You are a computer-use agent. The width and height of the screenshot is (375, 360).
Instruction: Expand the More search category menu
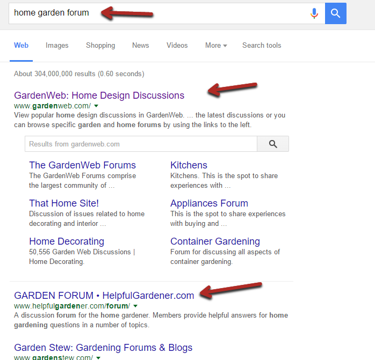pyautogui.click(x=216, y=46)
